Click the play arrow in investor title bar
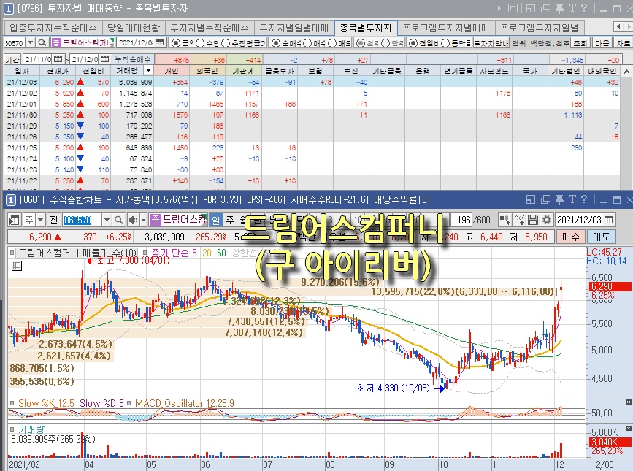Viewport: 633px width, 471px height. pos(499,8)
